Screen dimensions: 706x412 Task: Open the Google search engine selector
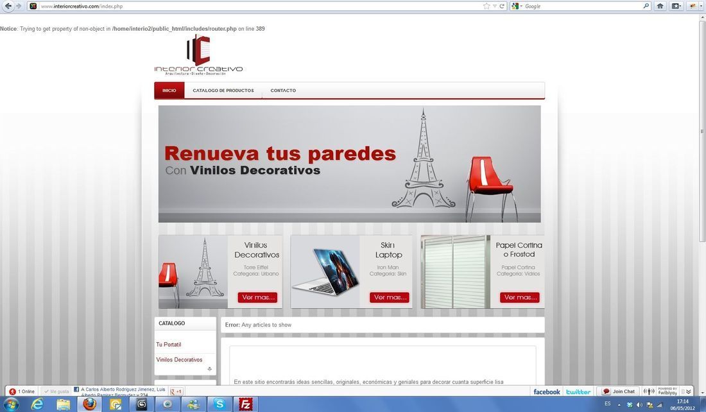point(517,6)
